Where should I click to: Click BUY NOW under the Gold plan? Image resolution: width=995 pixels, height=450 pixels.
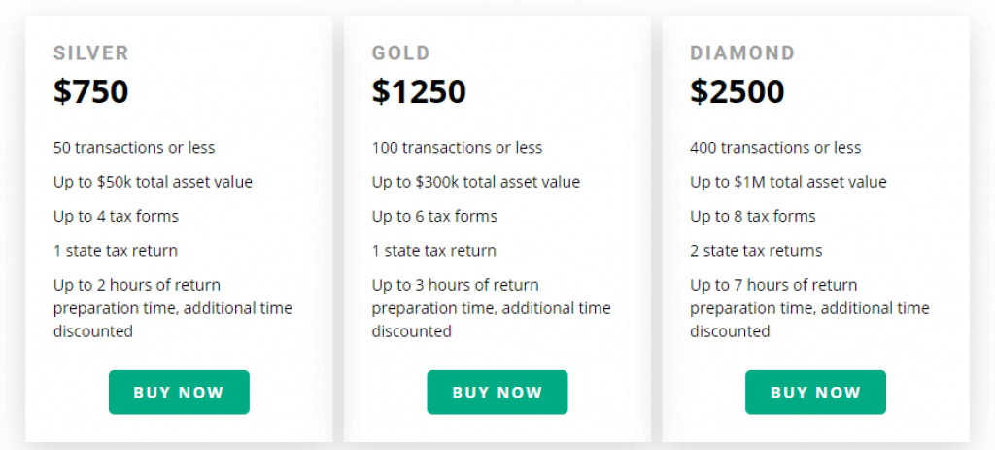pyautogui.click(x=497, y=393)
